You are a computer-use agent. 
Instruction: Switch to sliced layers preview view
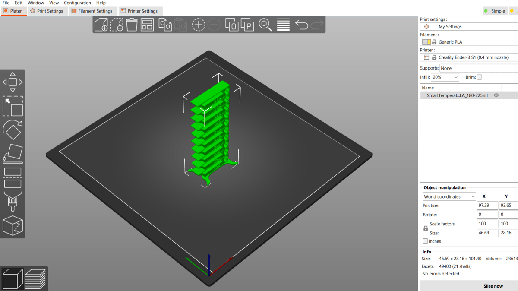click(35, 279)
